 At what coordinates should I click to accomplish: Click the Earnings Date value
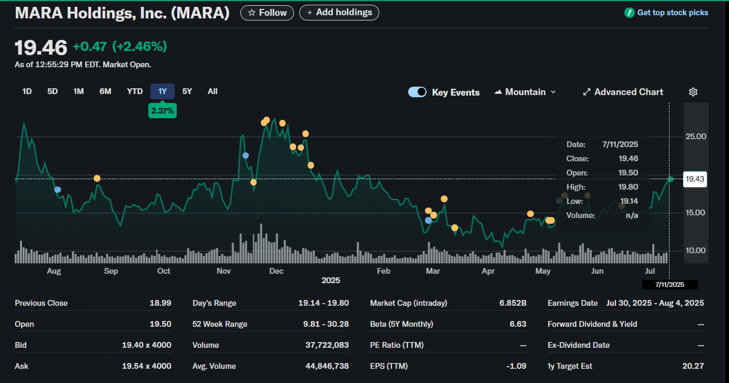click(655, 303)
